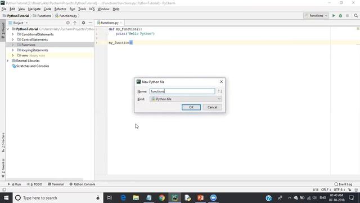Click the ENG language indicator
Image resolution: width=360 pixels, height=203 pixels.
point(322,198)
